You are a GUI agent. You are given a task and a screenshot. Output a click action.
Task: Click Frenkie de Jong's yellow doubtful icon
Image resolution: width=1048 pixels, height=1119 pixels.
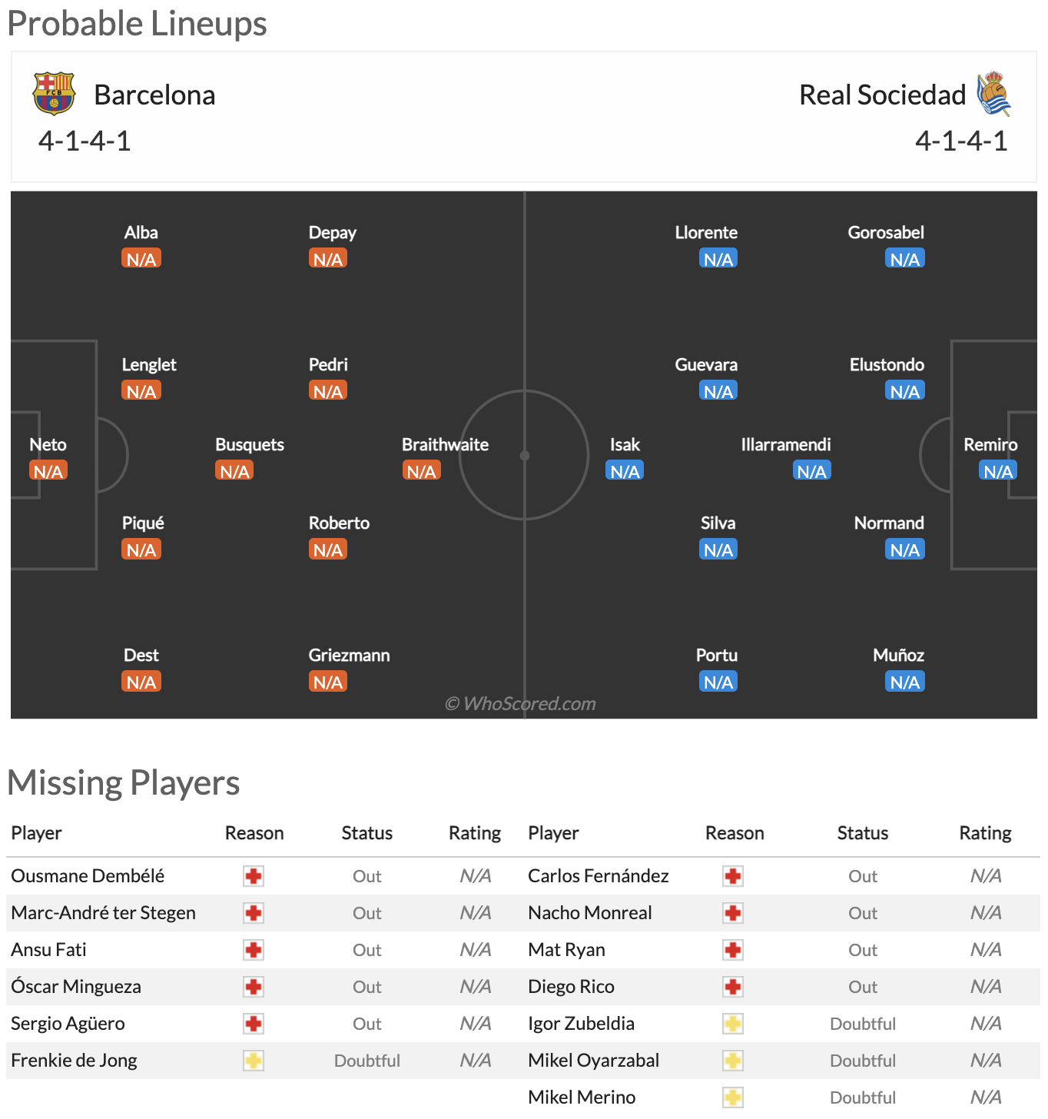(x=254, y=1061)
